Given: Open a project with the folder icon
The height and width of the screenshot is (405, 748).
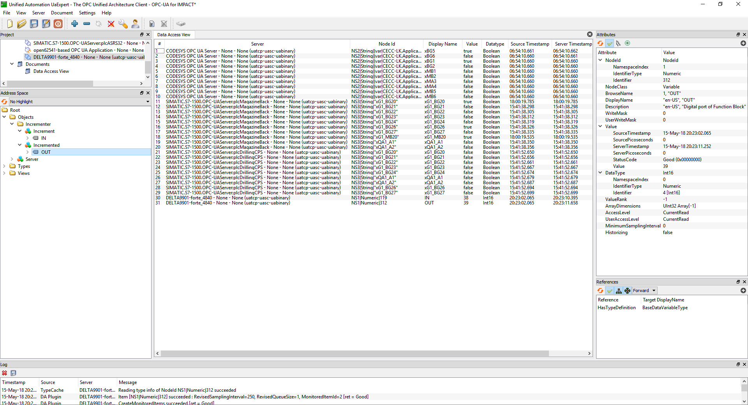Looking at the screenshot, I should click(22, 24).
